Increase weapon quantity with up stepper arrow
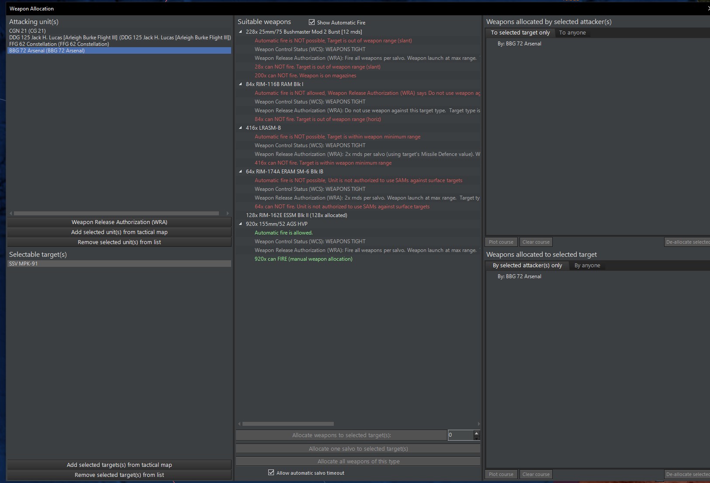The height and width of the screenshot is (483, 710). [477, 433]
